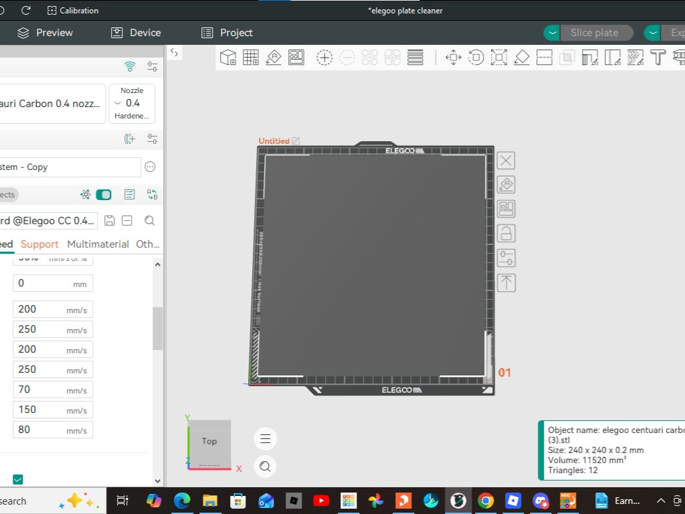This screenshot has height=514, width=685.
Task: Click the 150 mm/s speed field
Action: coord(53,410)
